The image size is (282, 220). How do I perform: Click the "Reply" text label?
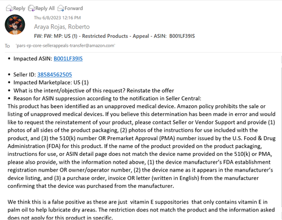pos(19,8)
